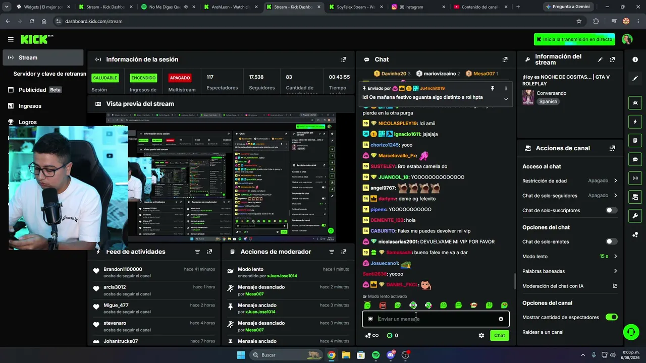Viewport: 646px width, 363px height.
Task: Expand Palabras baneadas settings
Action: tap(570, 271)
